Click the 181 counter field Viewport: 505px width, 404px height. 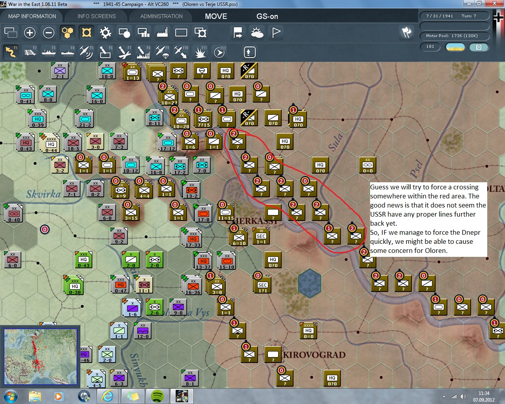point(430,47)
